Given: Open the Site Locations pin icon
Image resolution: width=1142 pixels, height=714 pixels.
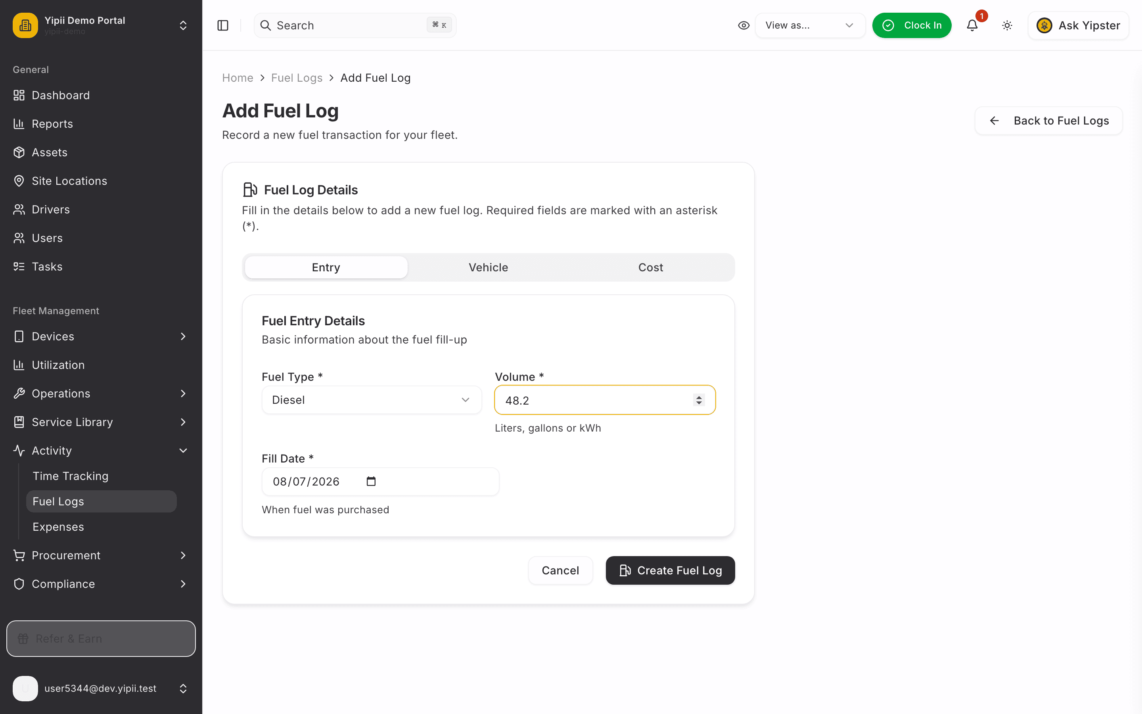Looking at the screenshot, I should click(x=19, y=181).
